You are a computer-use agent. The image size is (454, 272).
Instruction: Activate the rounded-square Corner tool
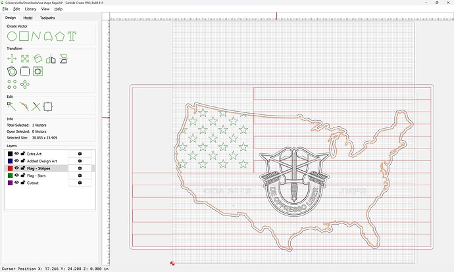click(25, 72)
